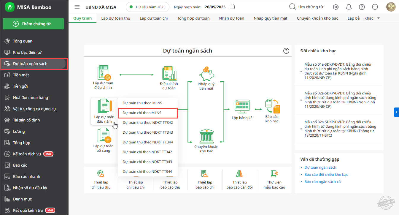This screenshot has height=215, width=399.
Task: Switch to Lập dự toán thu tab
Action: pyautogui.click(x=116, y=18)
